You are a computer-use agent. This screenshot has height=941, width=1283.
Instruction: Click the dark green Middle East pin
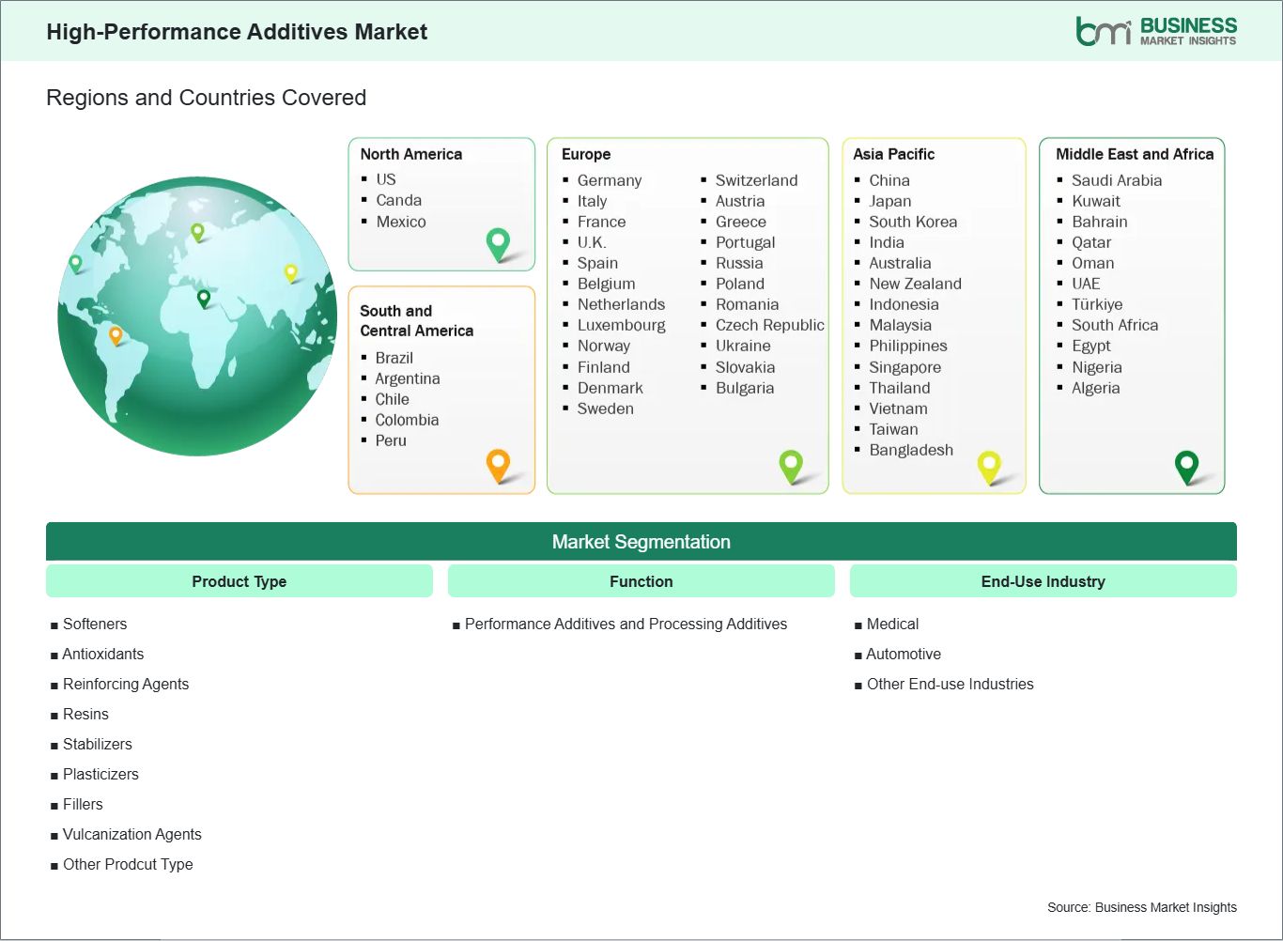(x=1186, y=465)
